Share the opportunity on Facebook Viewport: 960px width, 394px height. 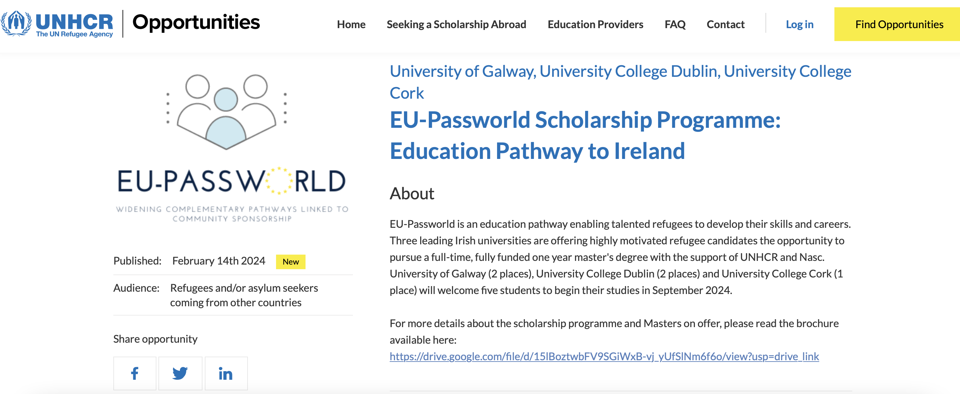[135, 373]
